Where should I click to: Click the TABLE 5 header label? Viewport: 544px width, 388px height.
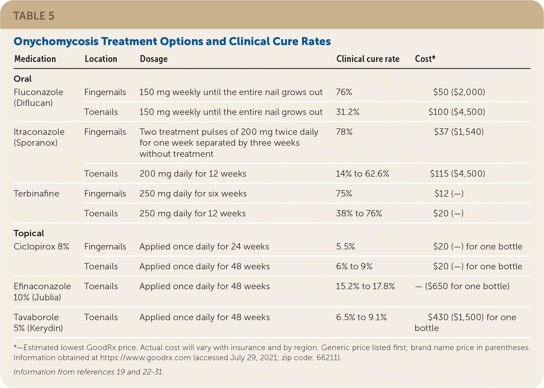point(34,16)
